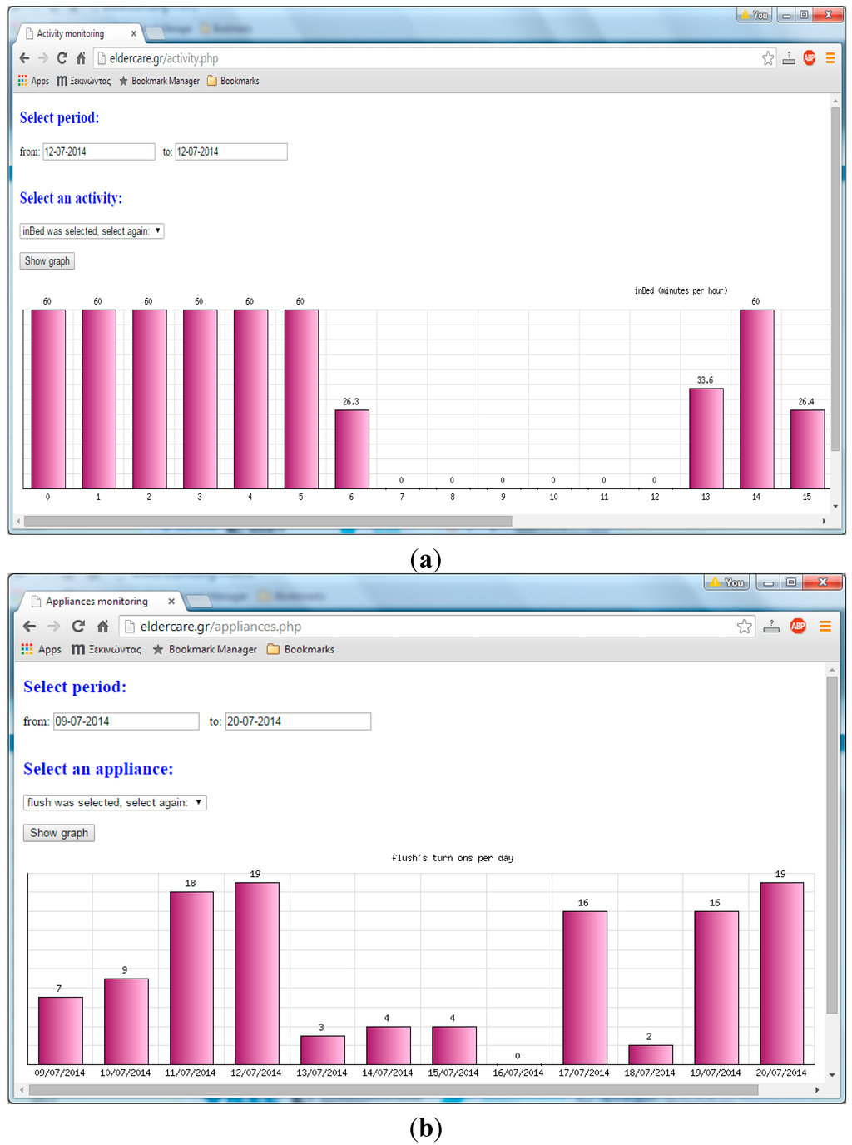Click vertical scrollbar of activity page
Screen dimensions: 852x1145
(x=835, y=279)
